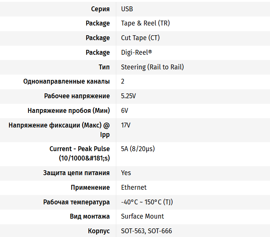Click the "Tape & Reel (TR)" package value
The image size is (270, 237).
click(145, 23)
